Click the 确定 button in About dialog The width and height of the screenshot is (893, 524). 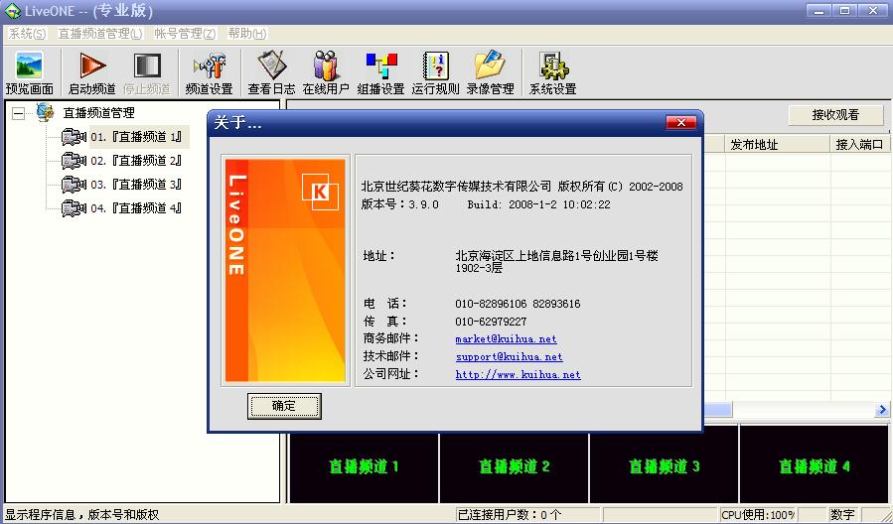tap(284, 406)
